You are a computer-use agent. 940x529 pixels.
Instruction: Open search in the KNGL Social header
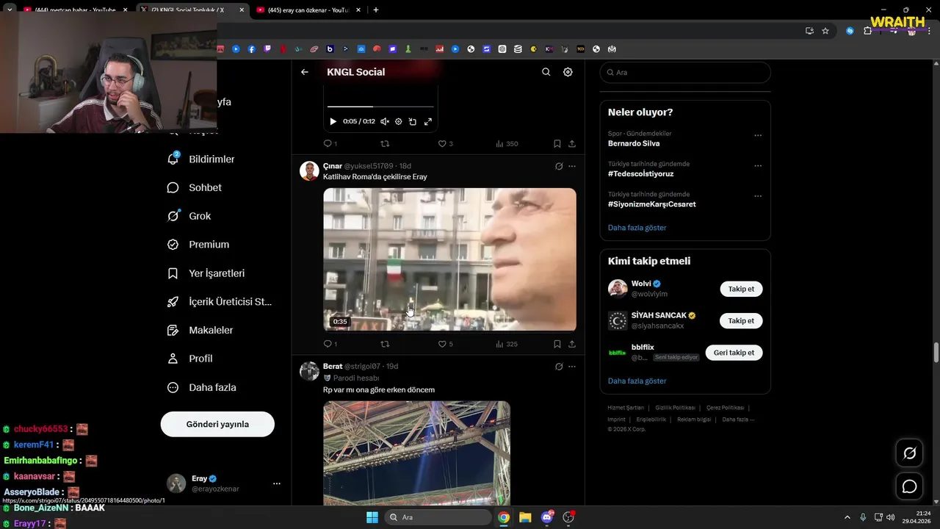546,72
